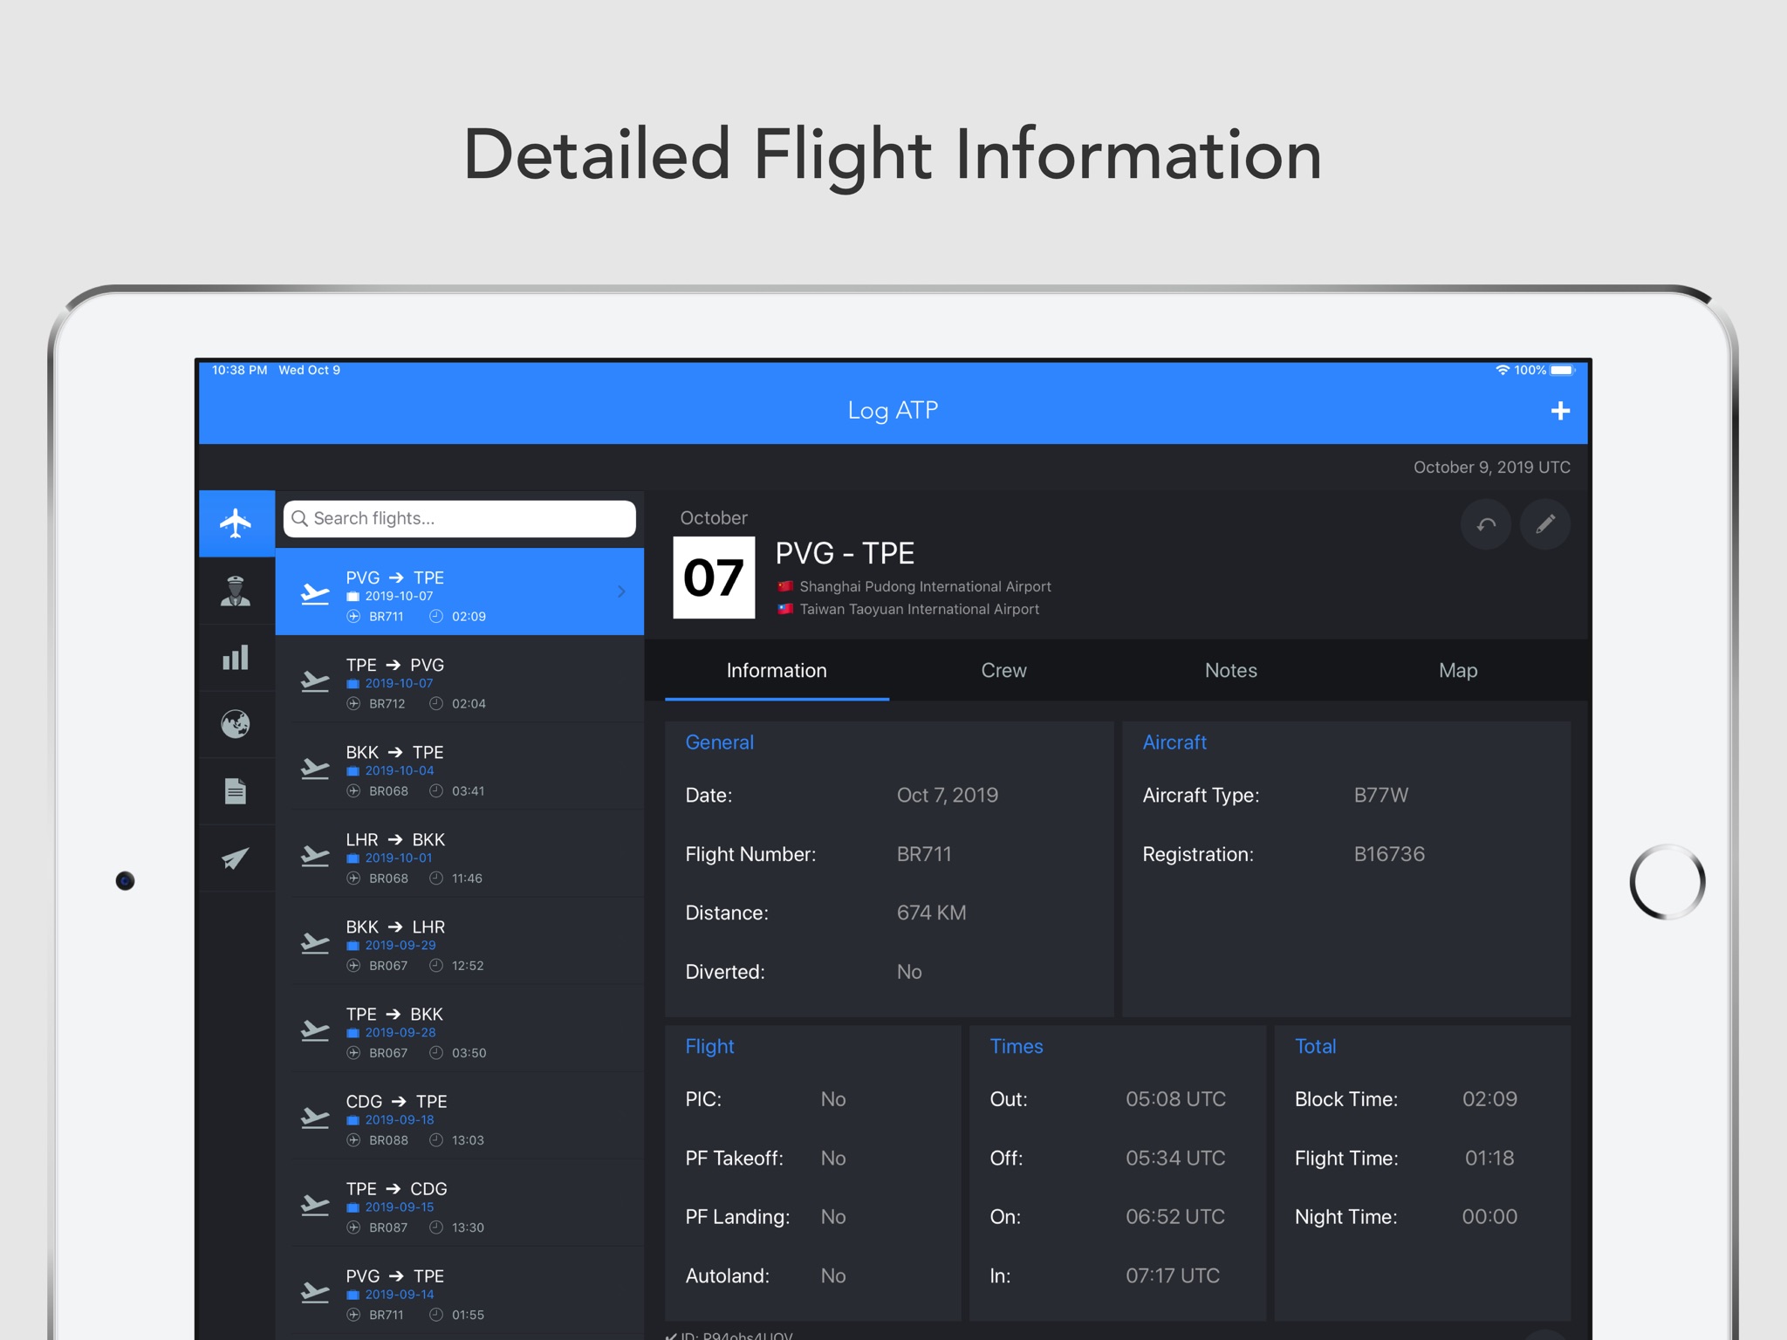This screenshot has width=1787, height=1340.
Task: Open the statistics bar chart icon
Action: pos(236,658)
